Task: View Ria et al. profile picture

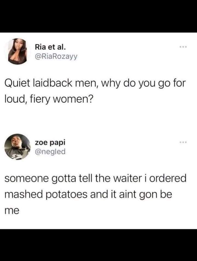Action: pyautogui.click(x=18, y=51)
